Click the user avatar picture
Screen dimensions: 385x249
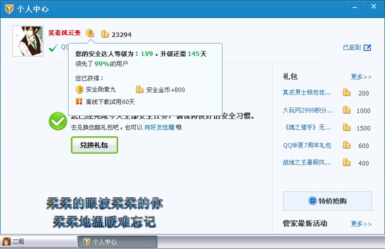(28, 41)
